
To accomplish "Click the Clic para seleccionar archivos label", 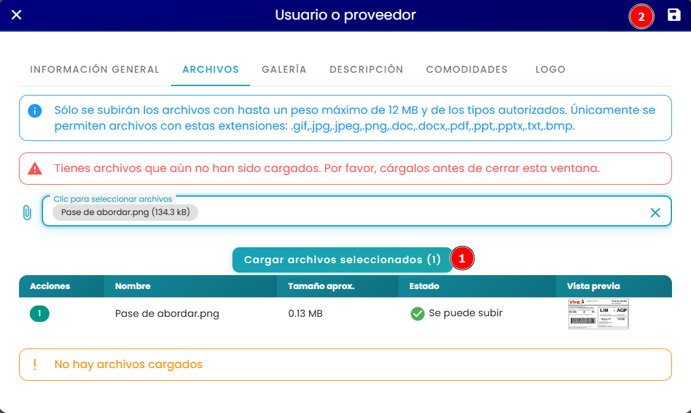I will 113,199.
